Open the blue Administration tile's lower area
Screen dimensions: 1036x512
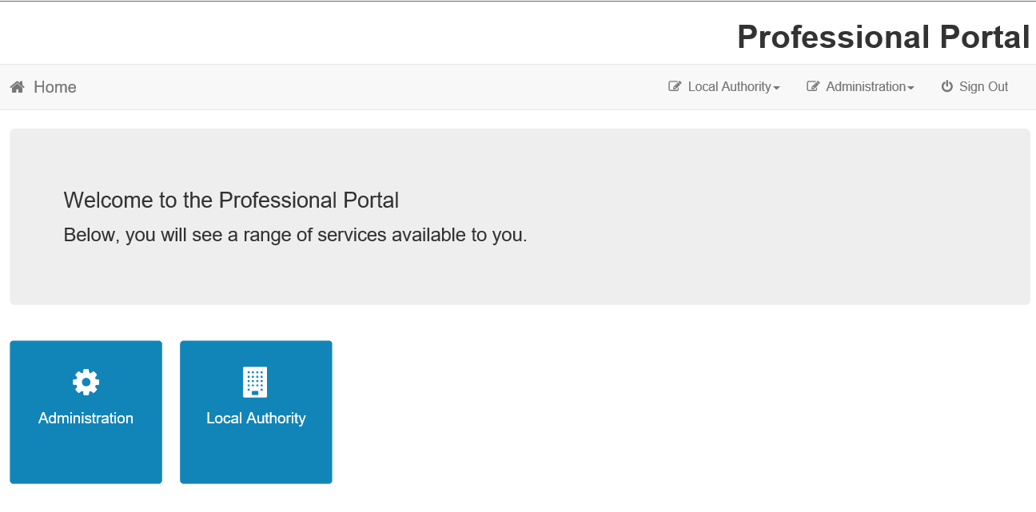pos(86,457)
